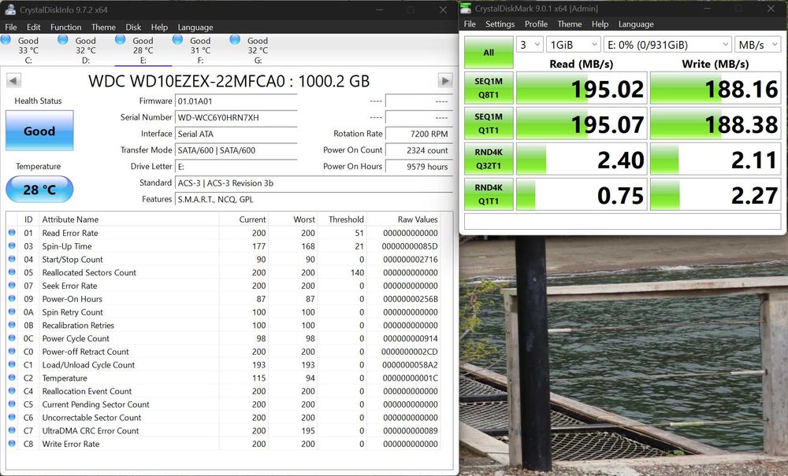Click status orb for Spin Retry Count
788x476 pixels.
[x=12, y=312]
